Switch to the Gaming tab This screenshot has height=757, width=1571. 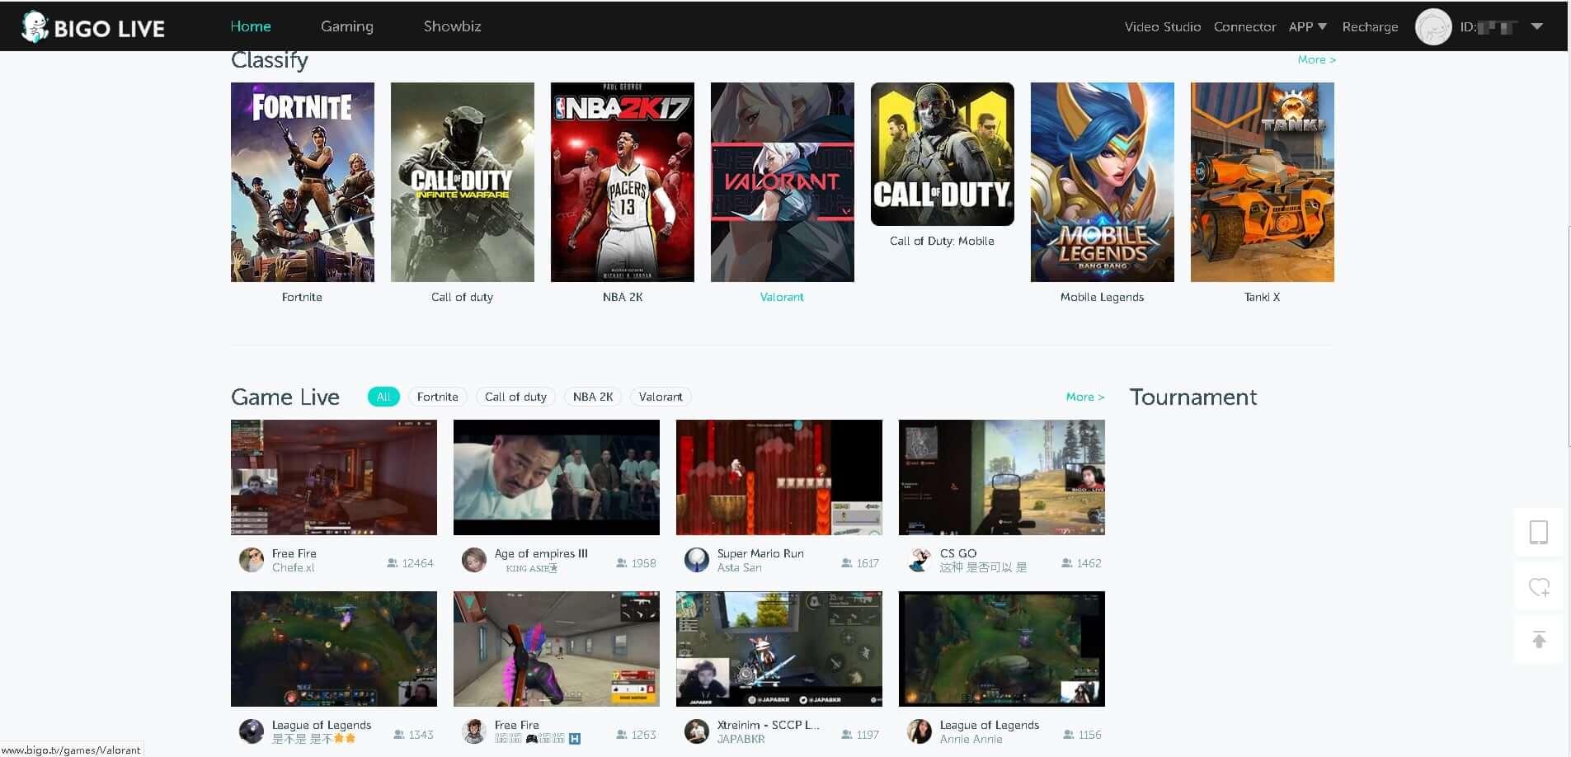pos(347,26)
